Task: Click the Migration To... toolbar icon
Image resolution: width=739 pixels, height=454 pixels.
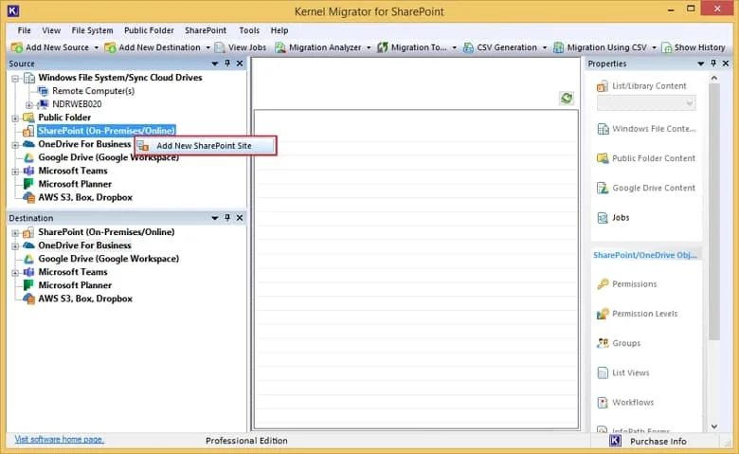Action: click(383, 47)
